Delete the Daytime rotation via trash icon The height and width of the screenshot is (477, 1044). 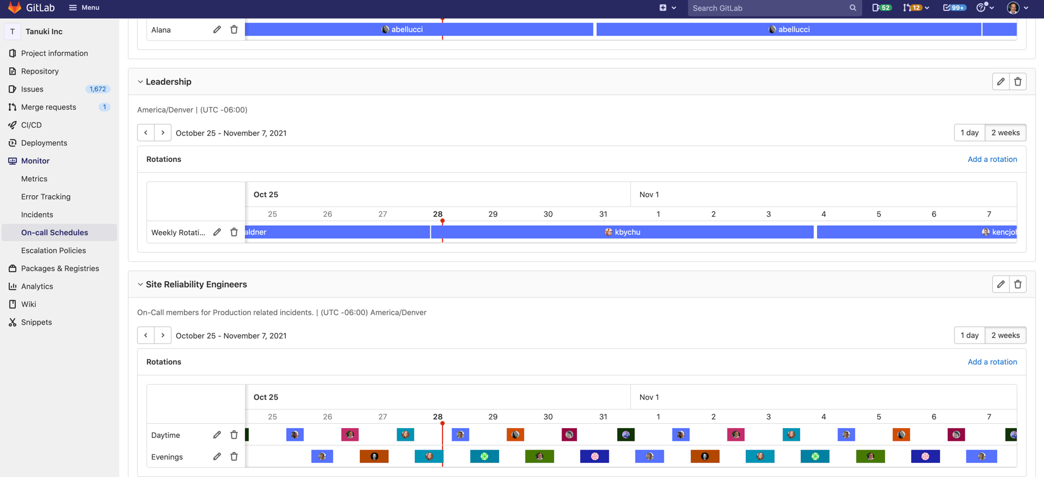[x=234, y=435]
